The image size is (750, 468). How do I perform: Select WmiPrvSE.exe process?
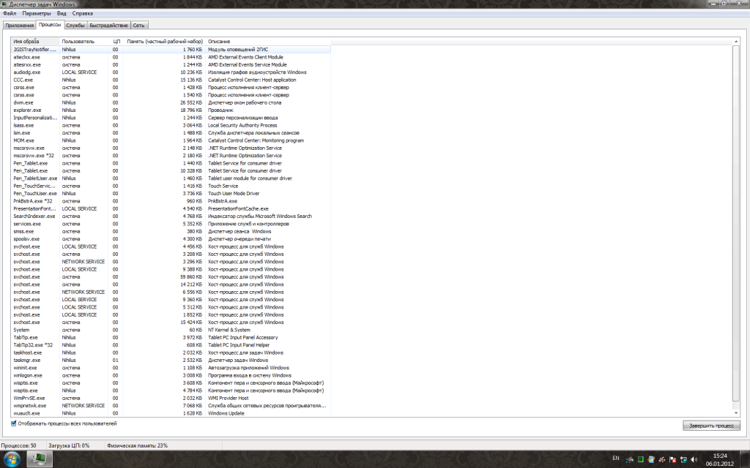pyautogui.click(x=171, y=398)
